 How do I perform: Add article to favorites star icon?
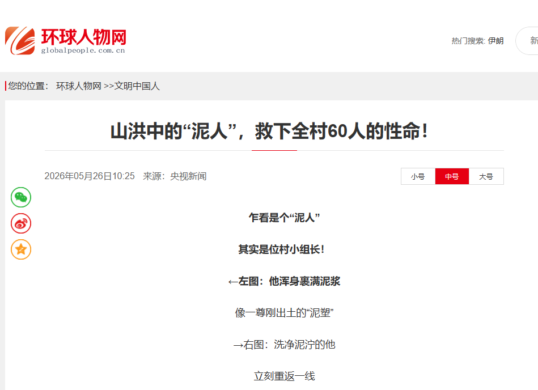(x=21, y=249)
